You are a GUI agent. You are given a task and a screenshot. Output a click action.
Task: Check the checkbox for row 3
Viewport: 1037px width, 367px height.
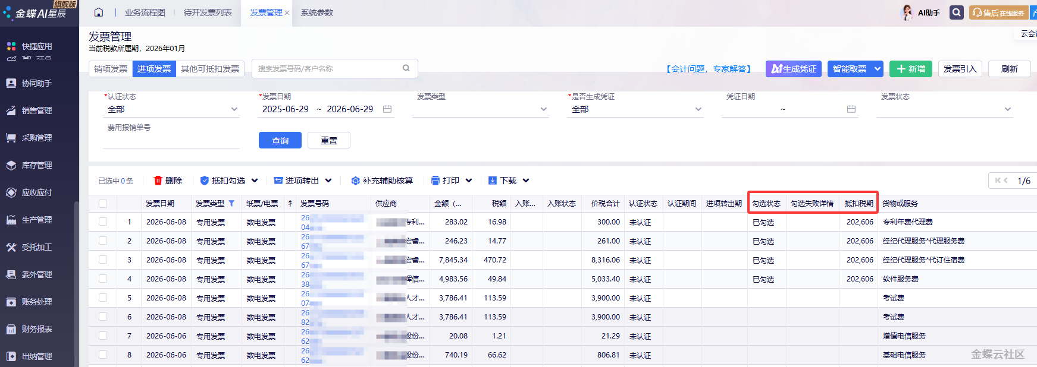[x=103, y=260]
